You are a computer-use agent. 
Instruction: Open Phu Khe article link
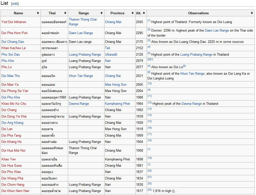pos(8,61)
